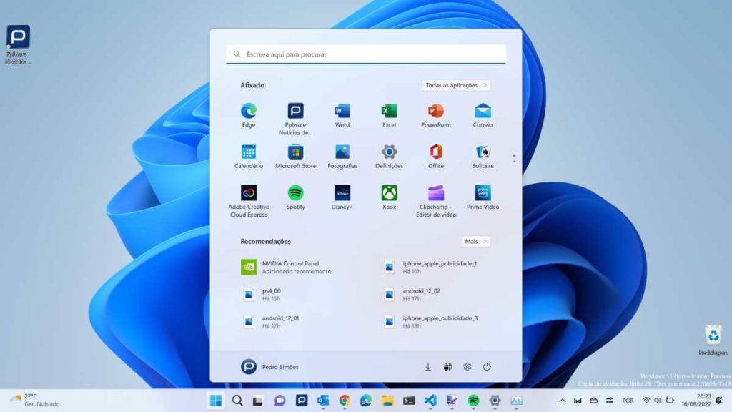Open Task View on the taskbar
Image resolution: width=732 pixels, height=412 pixels.
(257, 401)
